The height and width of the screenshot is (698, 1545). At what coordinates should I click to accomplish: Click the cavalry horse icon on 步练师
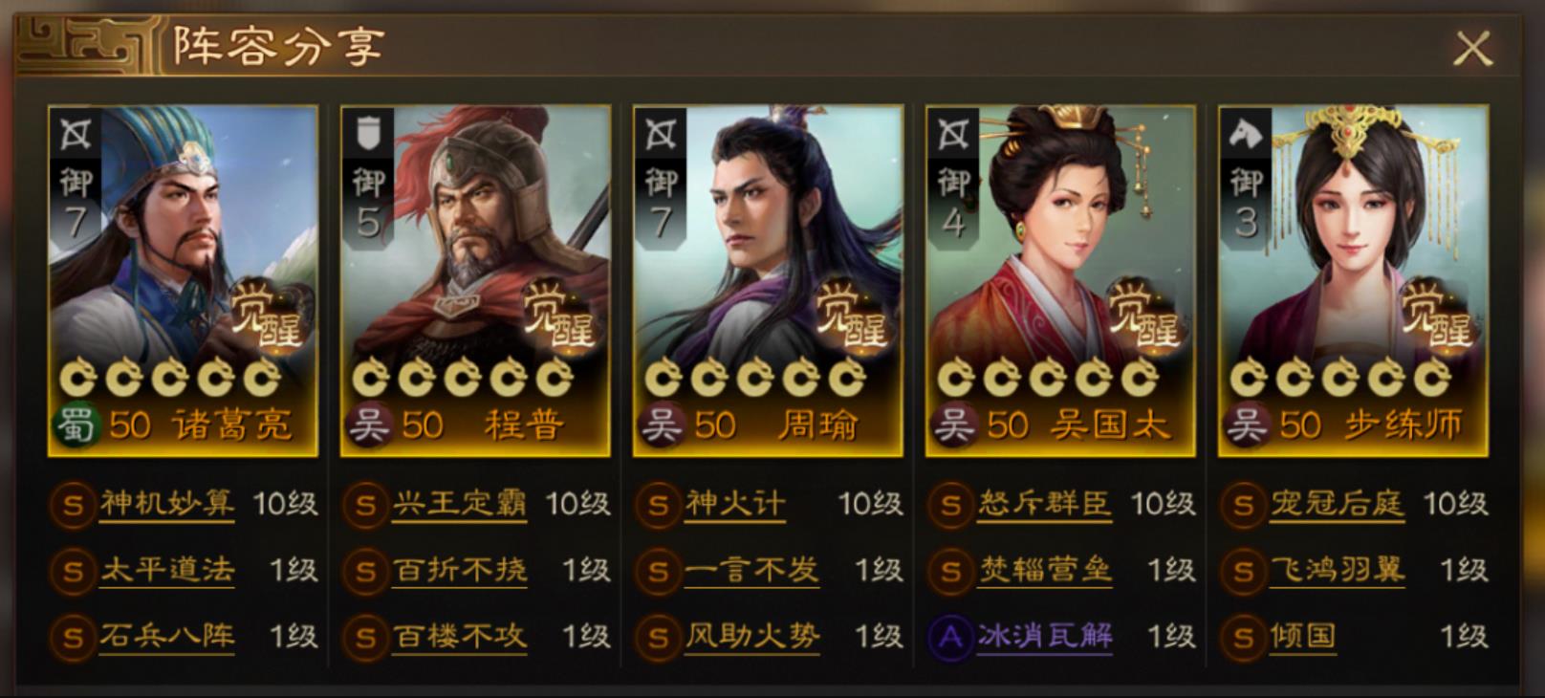(x=1246, y=134)
